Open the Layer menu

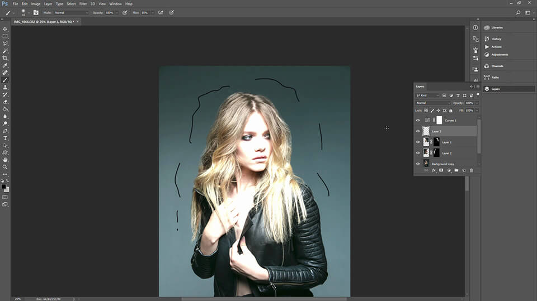pos(48,4)
